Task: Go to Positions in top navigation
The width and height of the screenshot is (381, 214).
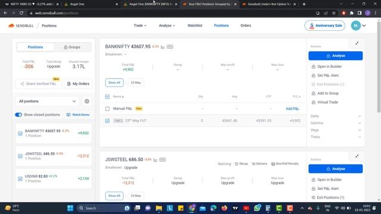Action: [221, 26]
